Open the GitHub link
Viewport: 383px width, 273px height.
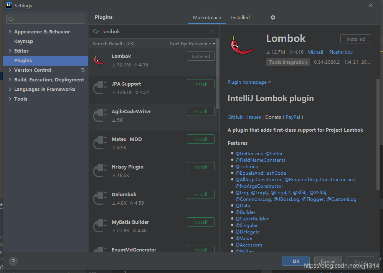pos(235,117)
